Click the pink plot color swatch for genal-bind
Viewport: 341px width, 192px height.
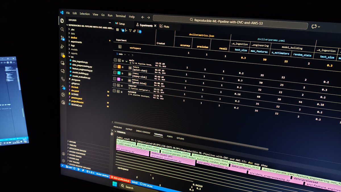tap(119, 79)
